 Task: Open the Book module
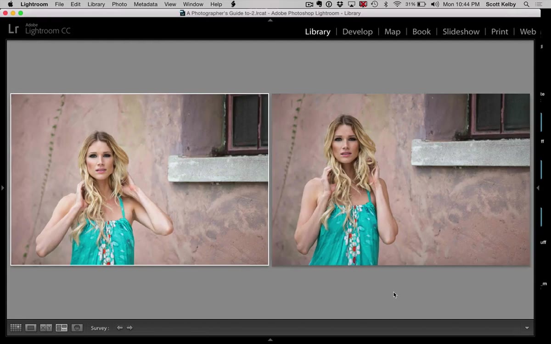[422, 32]
